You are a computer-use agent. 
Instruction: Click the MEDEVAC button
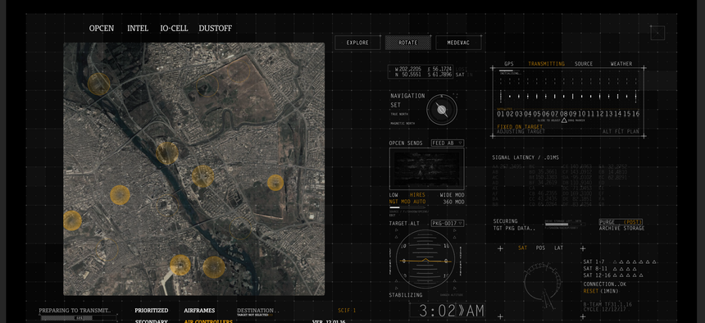click(458, 43)
